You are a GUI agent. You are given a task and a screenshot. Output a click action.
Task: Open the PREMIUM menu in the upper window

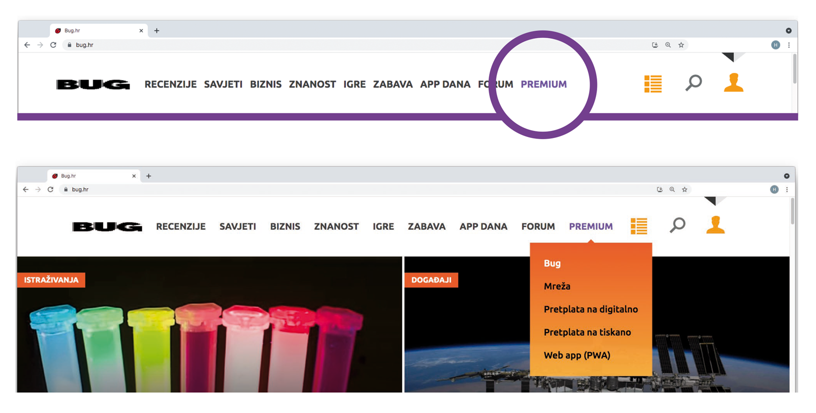[x=544, y=85]
